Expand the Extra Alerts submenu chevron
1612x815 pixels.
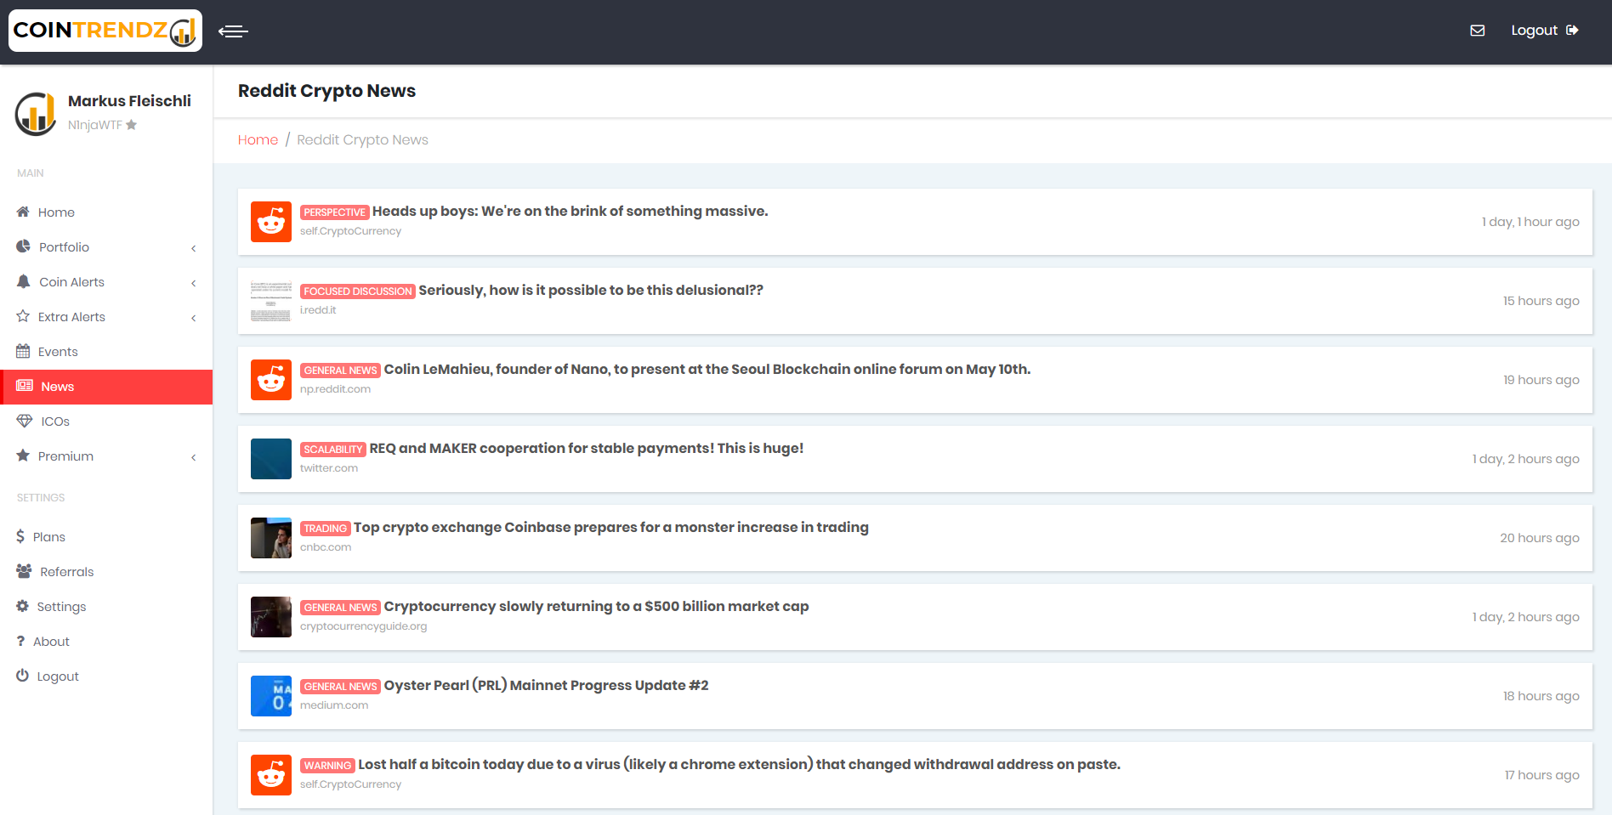coord(194,318)
